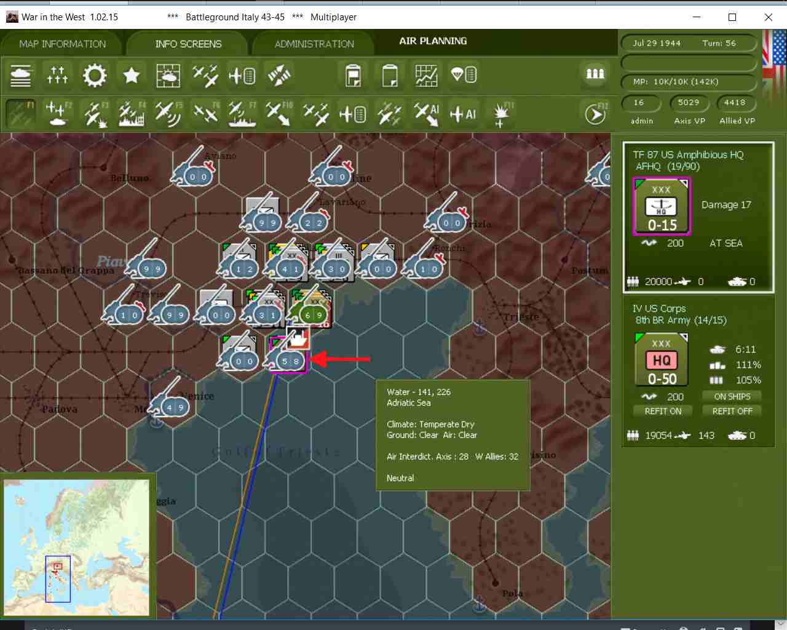This screenshot has width=787, height=630.
Task: Select the map unit stack marked 3 0
Action: (334, 263)
